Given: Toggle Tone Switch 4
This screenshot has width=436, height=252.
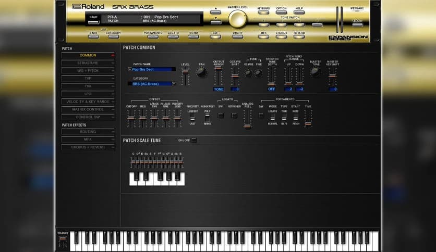Looking at the screenshot, I should (x=317, y=24).
